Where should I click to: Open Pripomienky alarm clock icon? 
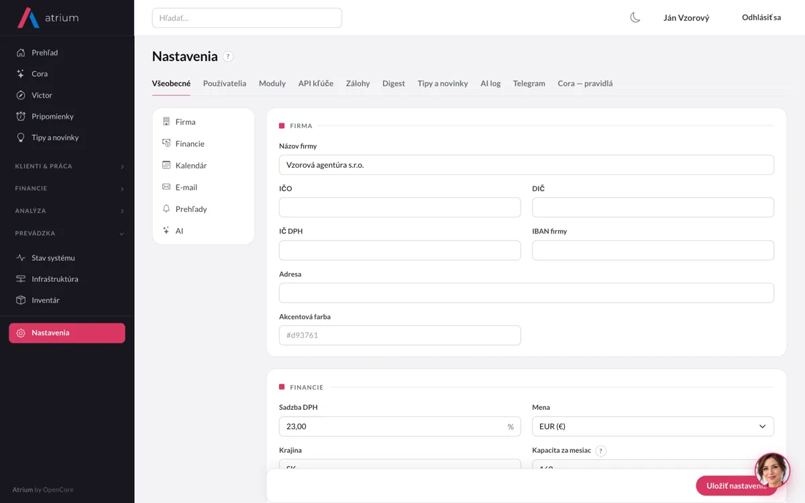click(21, 116)
